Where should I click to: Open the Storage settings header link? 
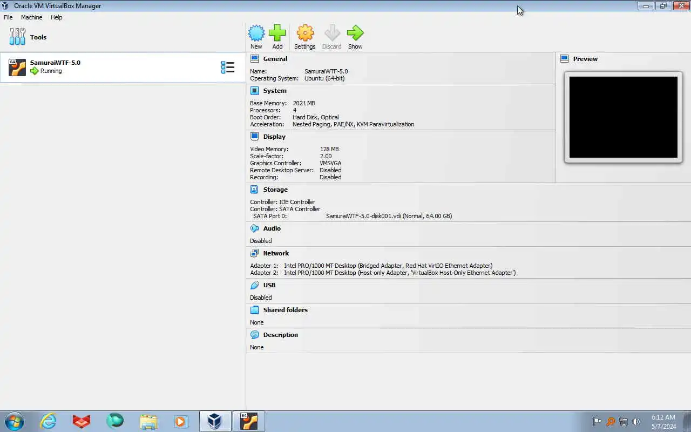coord(275,190)
